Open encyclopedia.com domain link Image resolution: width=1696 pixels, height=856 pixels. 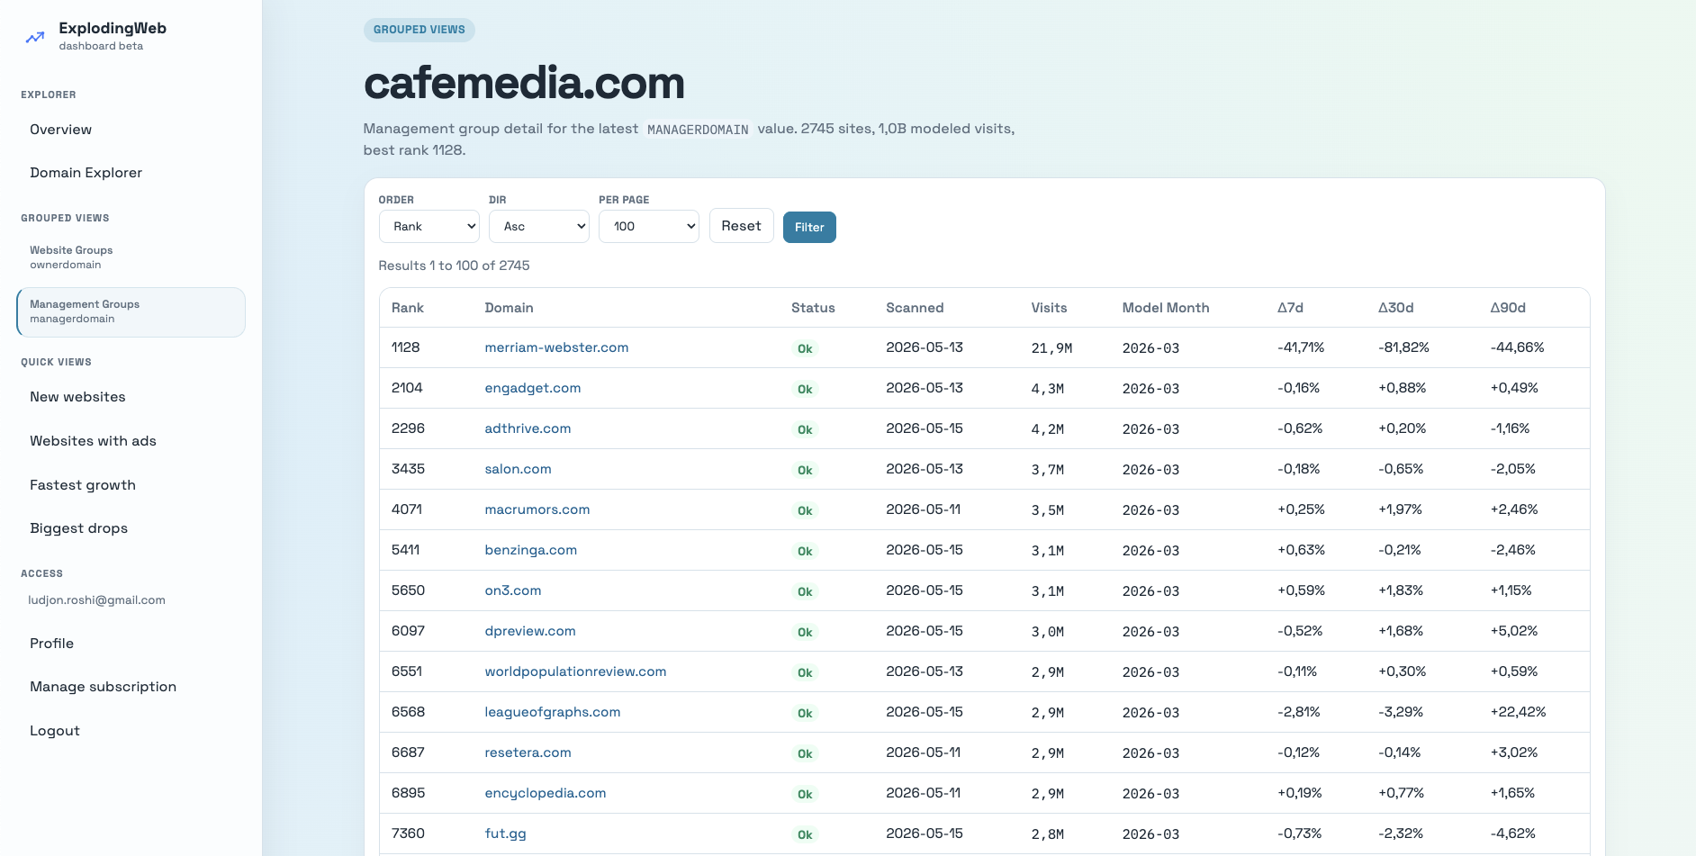coord(545,793)
